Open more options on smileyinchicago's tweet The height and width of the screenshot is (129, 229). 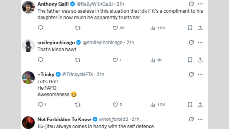pyautogui.click(x=200, y=42)
